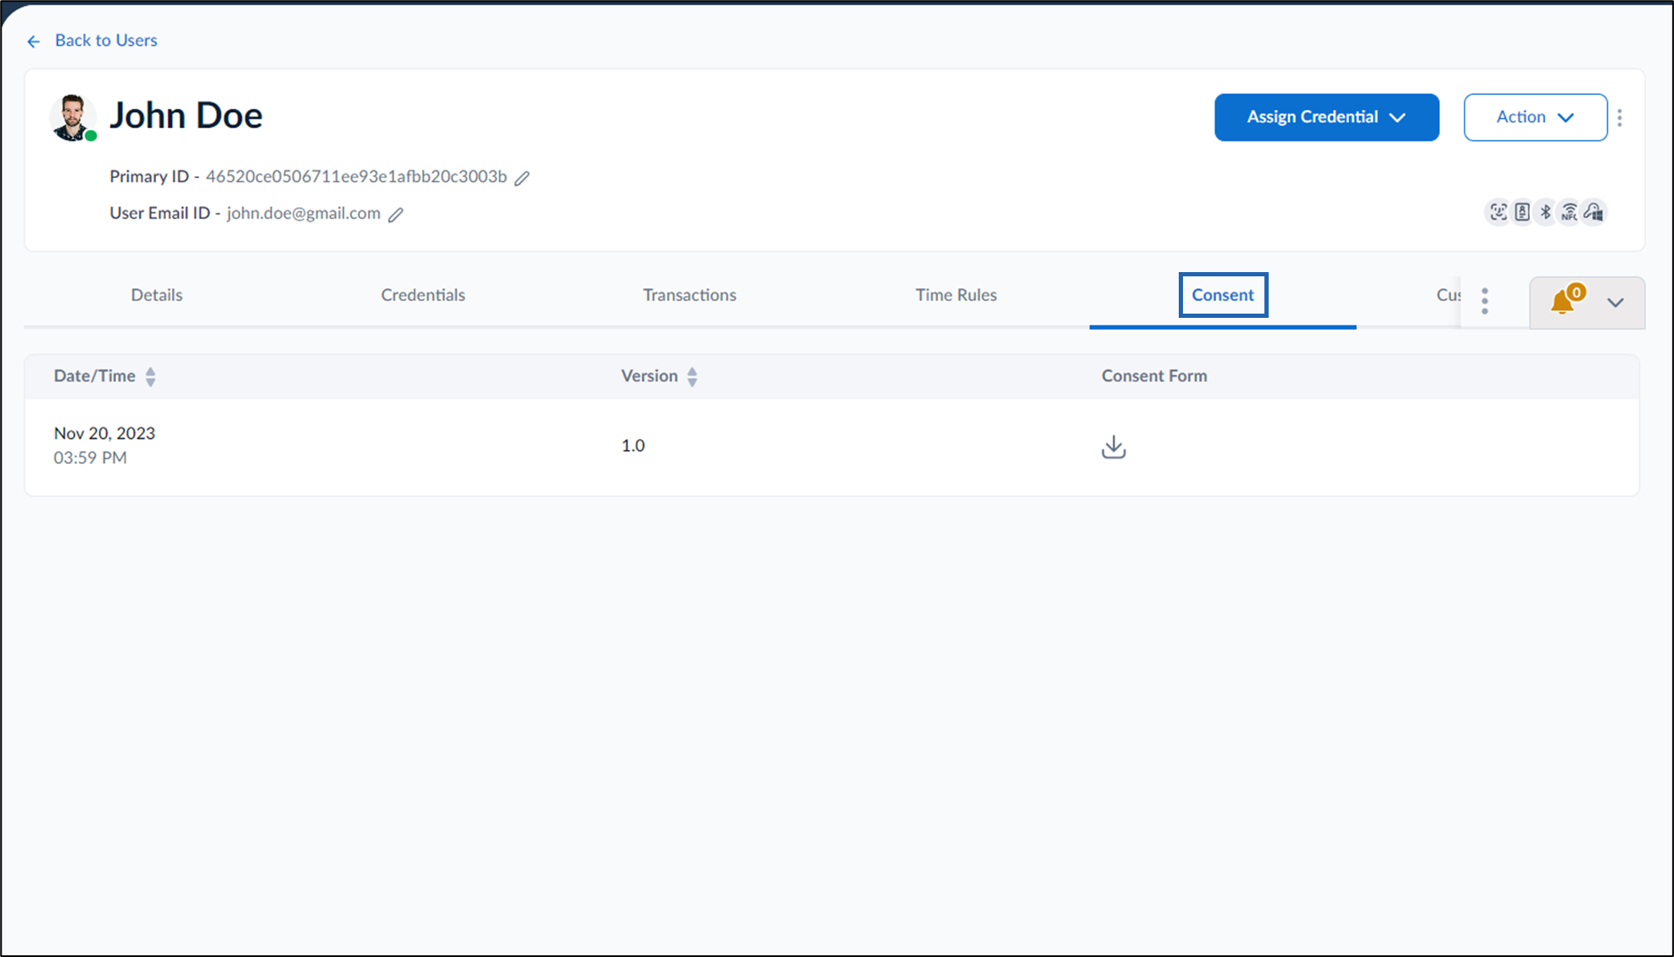The width and height of the screenshot is (1674, 957).
Task: Edit the Primary ID with pencil icon
Action: pyautogui.click(x=522, y=177)
